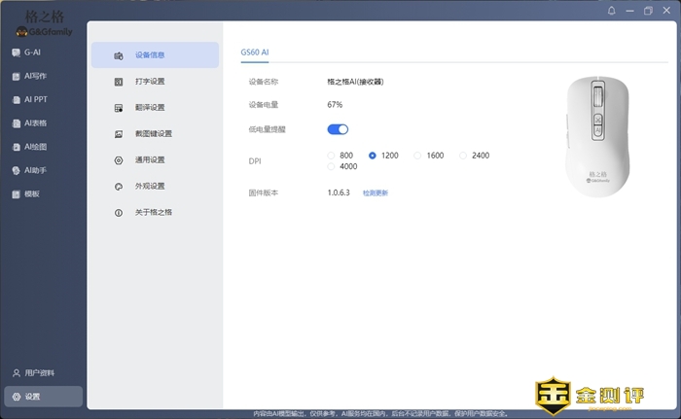This screenshot has width=681, height=419.
Task: Choose the 2400 DPI option
Action: click(x=463, y=156)
